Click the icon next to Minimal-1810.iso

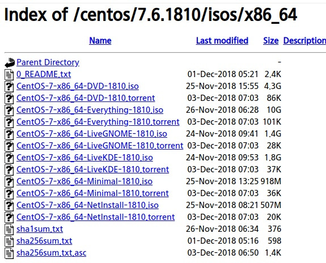tap(9, 182)
